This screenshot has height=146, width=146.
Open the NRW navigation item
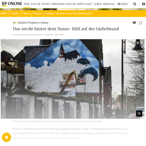[x=27, y=4]
